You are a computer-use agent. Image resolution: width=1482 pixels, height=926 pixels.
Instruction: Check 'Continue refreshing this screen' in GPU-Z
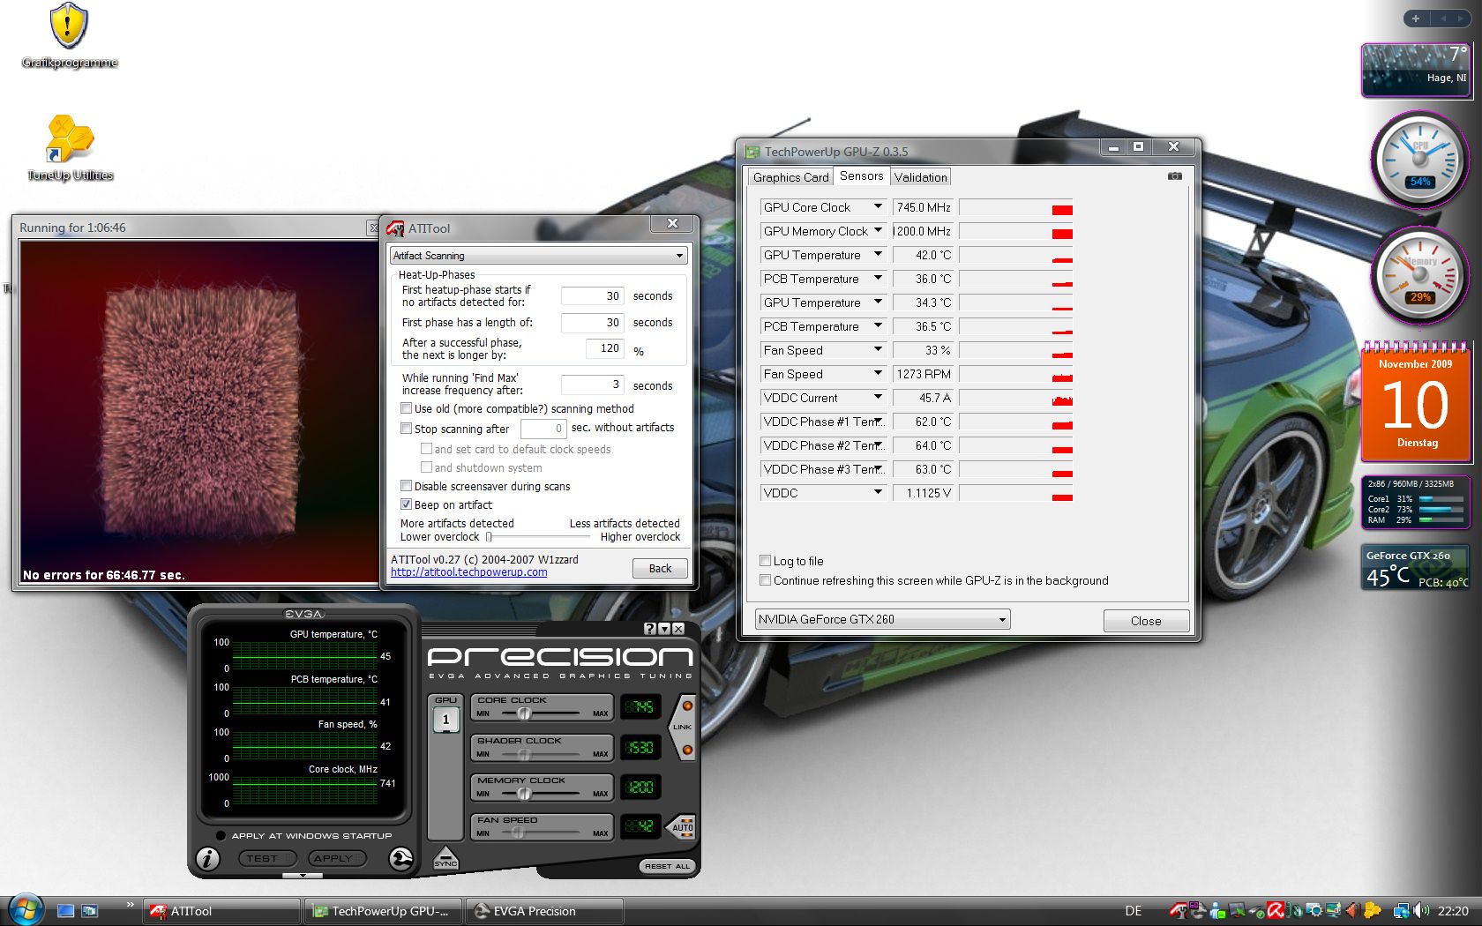(765, 580)
